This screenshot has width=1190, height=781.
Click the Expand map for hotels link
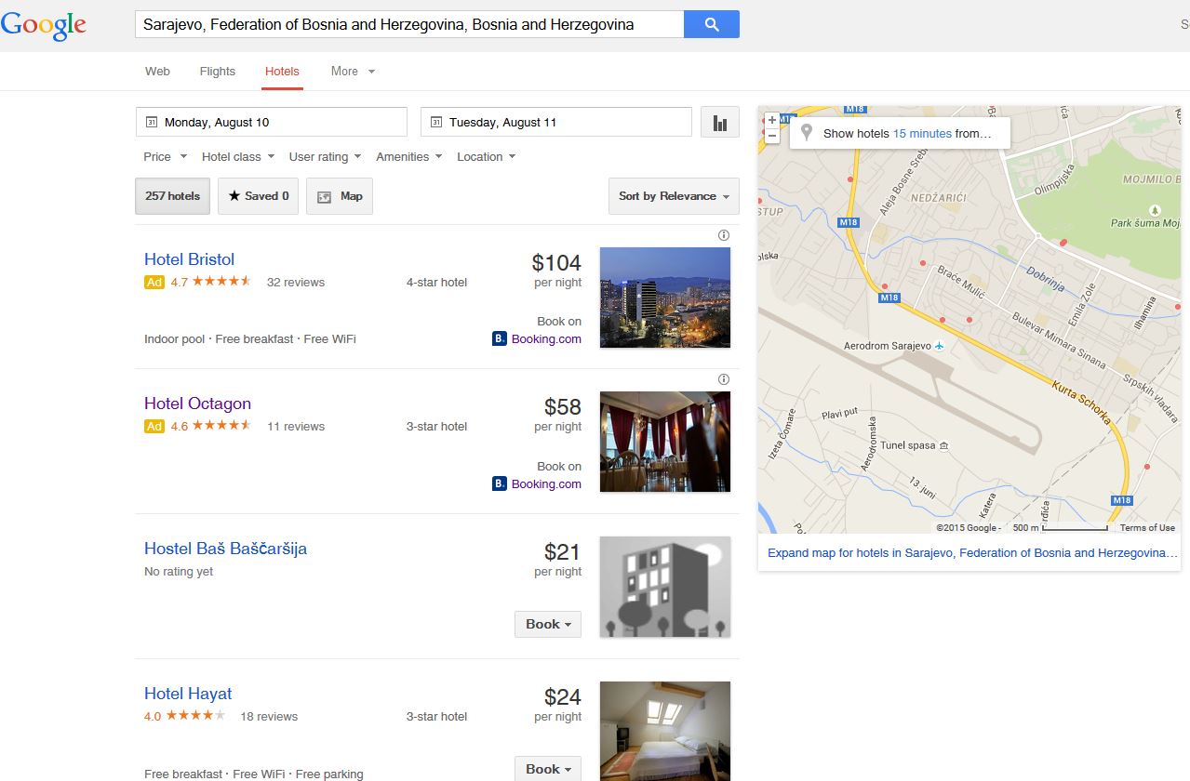[x=971, y=552]
